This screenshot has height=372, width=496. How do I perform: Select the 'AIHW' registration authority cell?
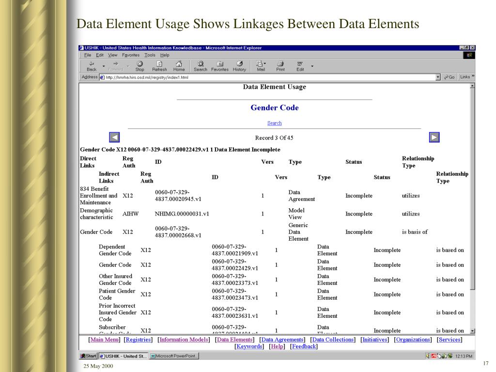[130, 214]
